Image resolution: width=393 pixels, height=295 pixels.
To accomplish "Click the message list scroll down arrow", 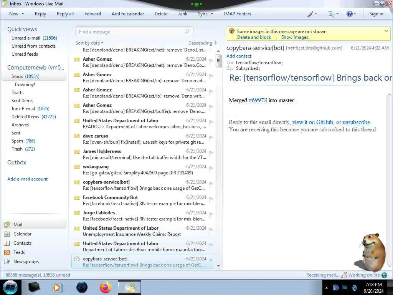I will coord(218,266).
